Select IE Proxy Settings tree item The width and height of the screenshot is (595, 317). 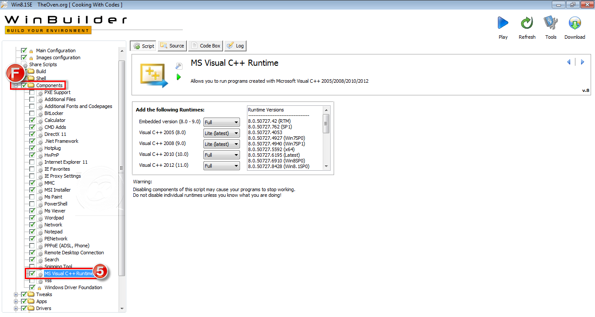point(62,176)
